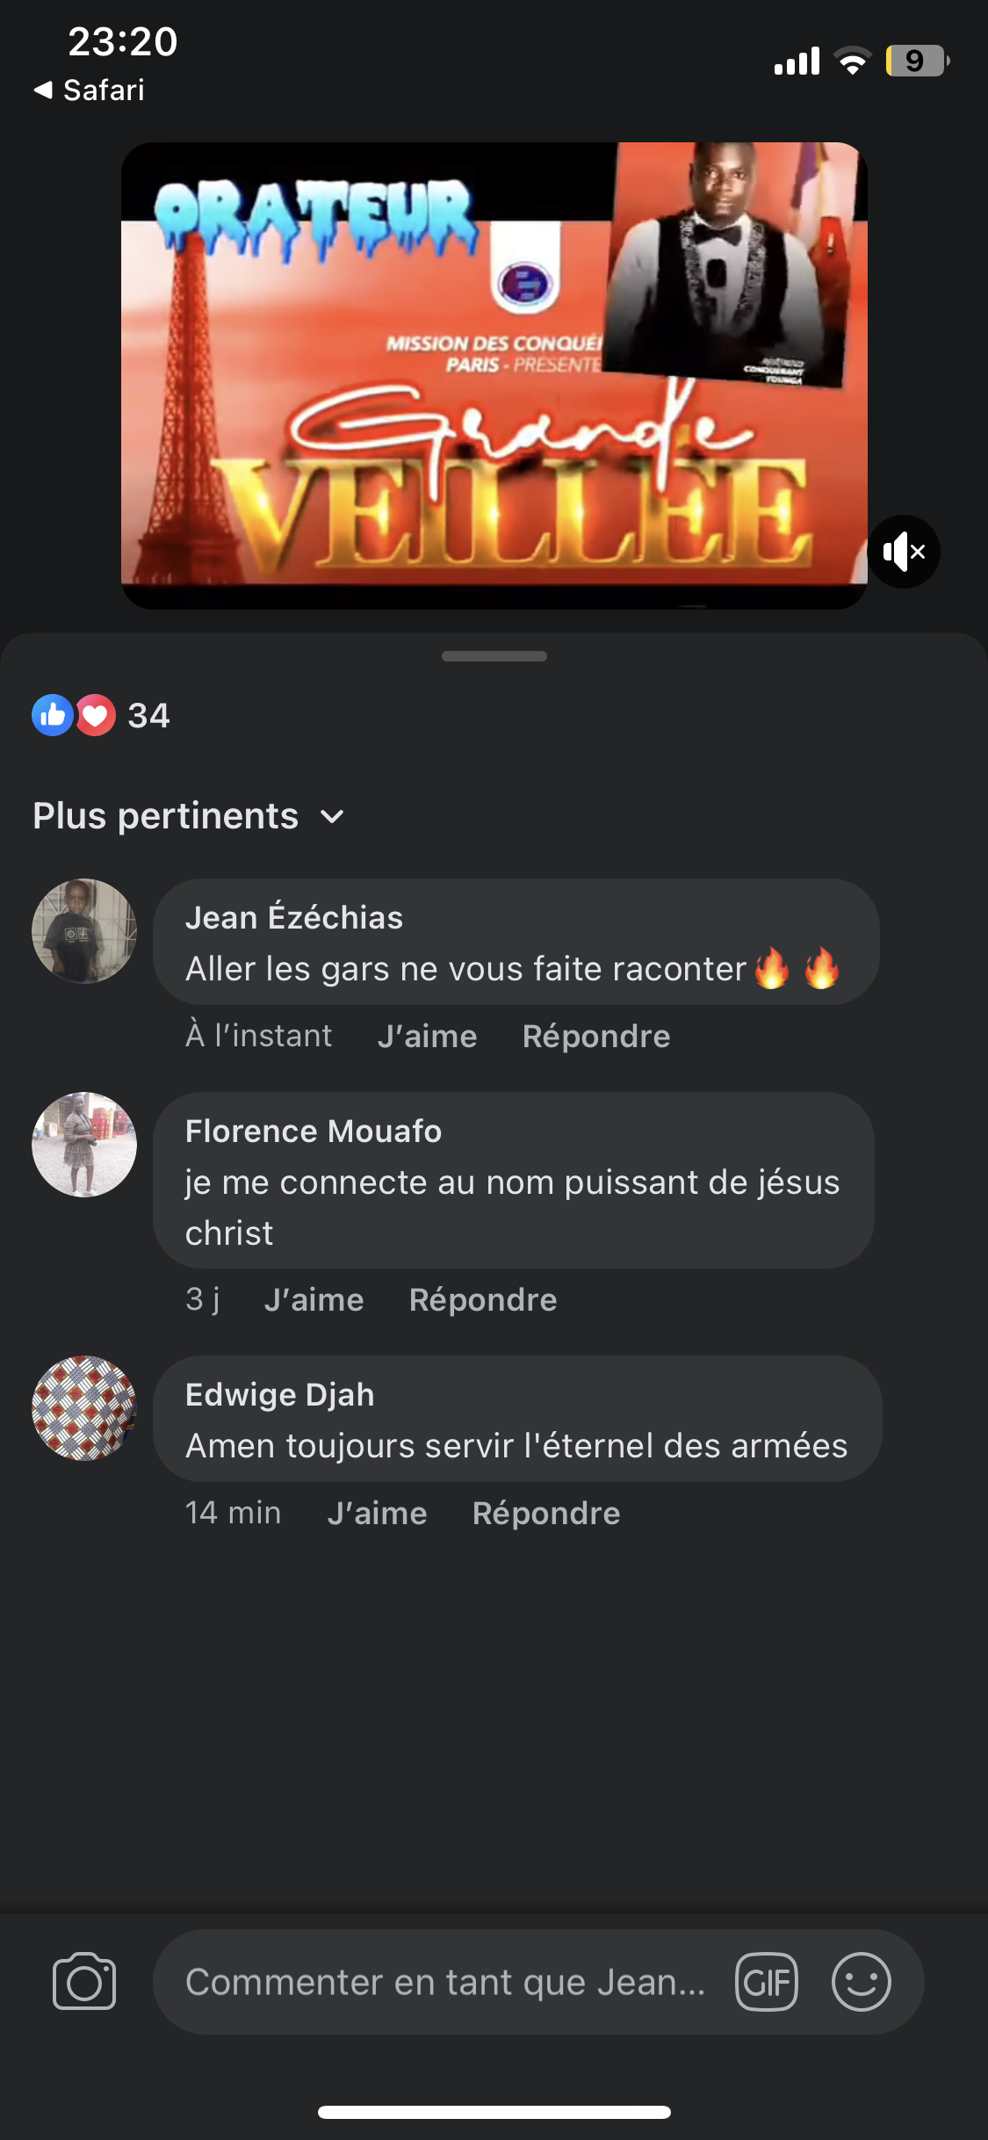
Task: Go back to Safari
Action: 90,90
